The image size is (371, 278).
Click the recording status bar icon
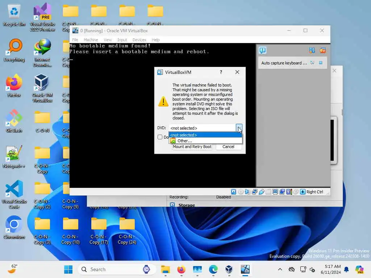282,192
